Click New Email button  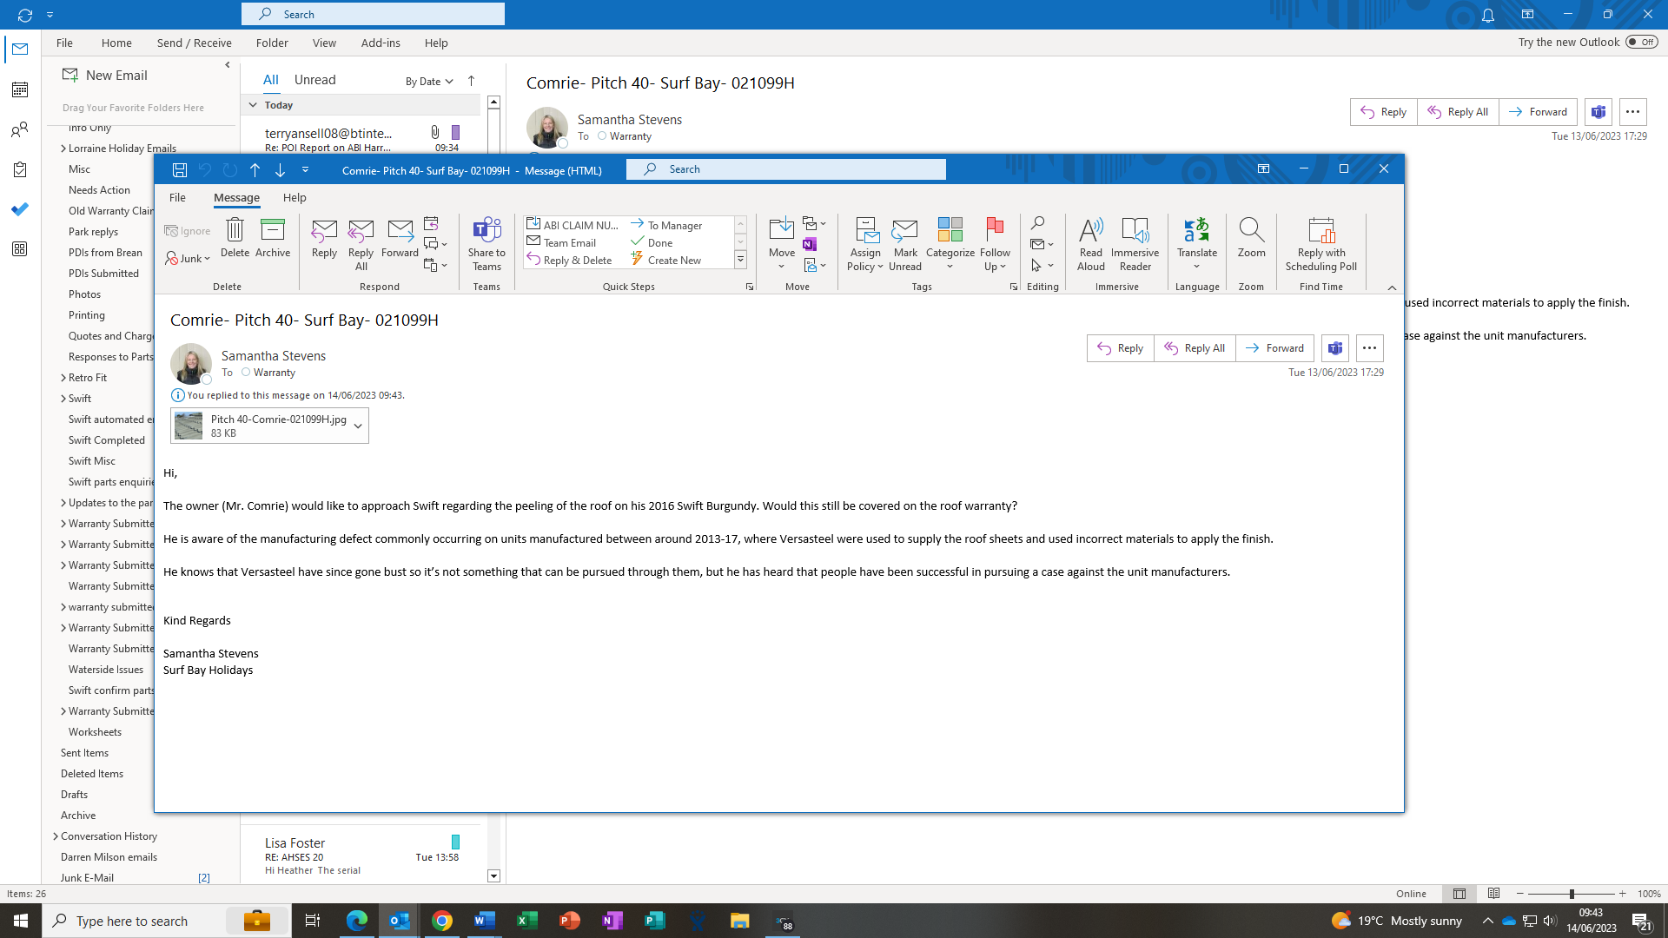click(105, 76)
